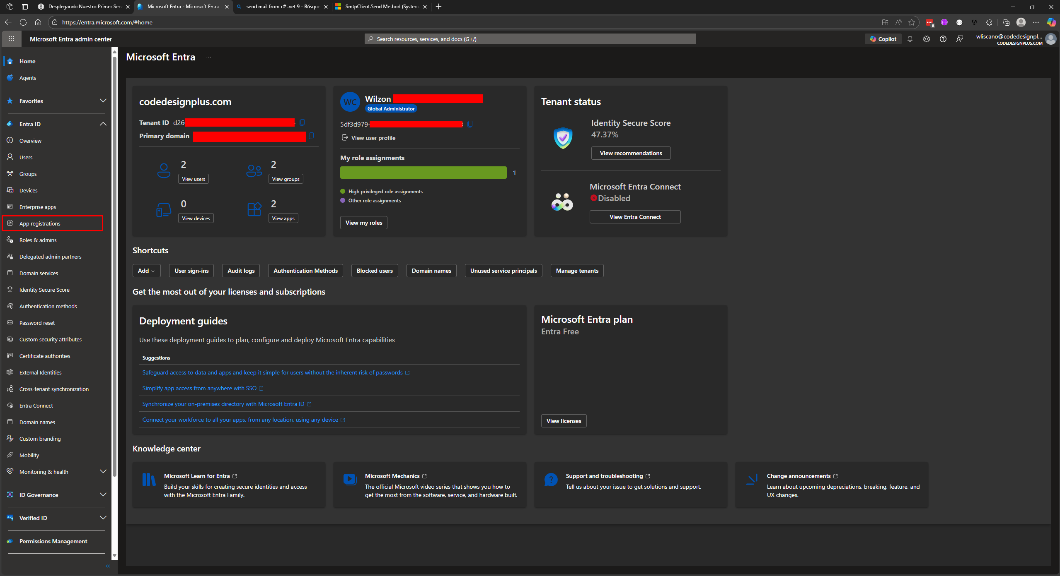Click the search resources input field
This screenshot has height=576, width=1060.
pyautogui.click(x=530, y=39)
